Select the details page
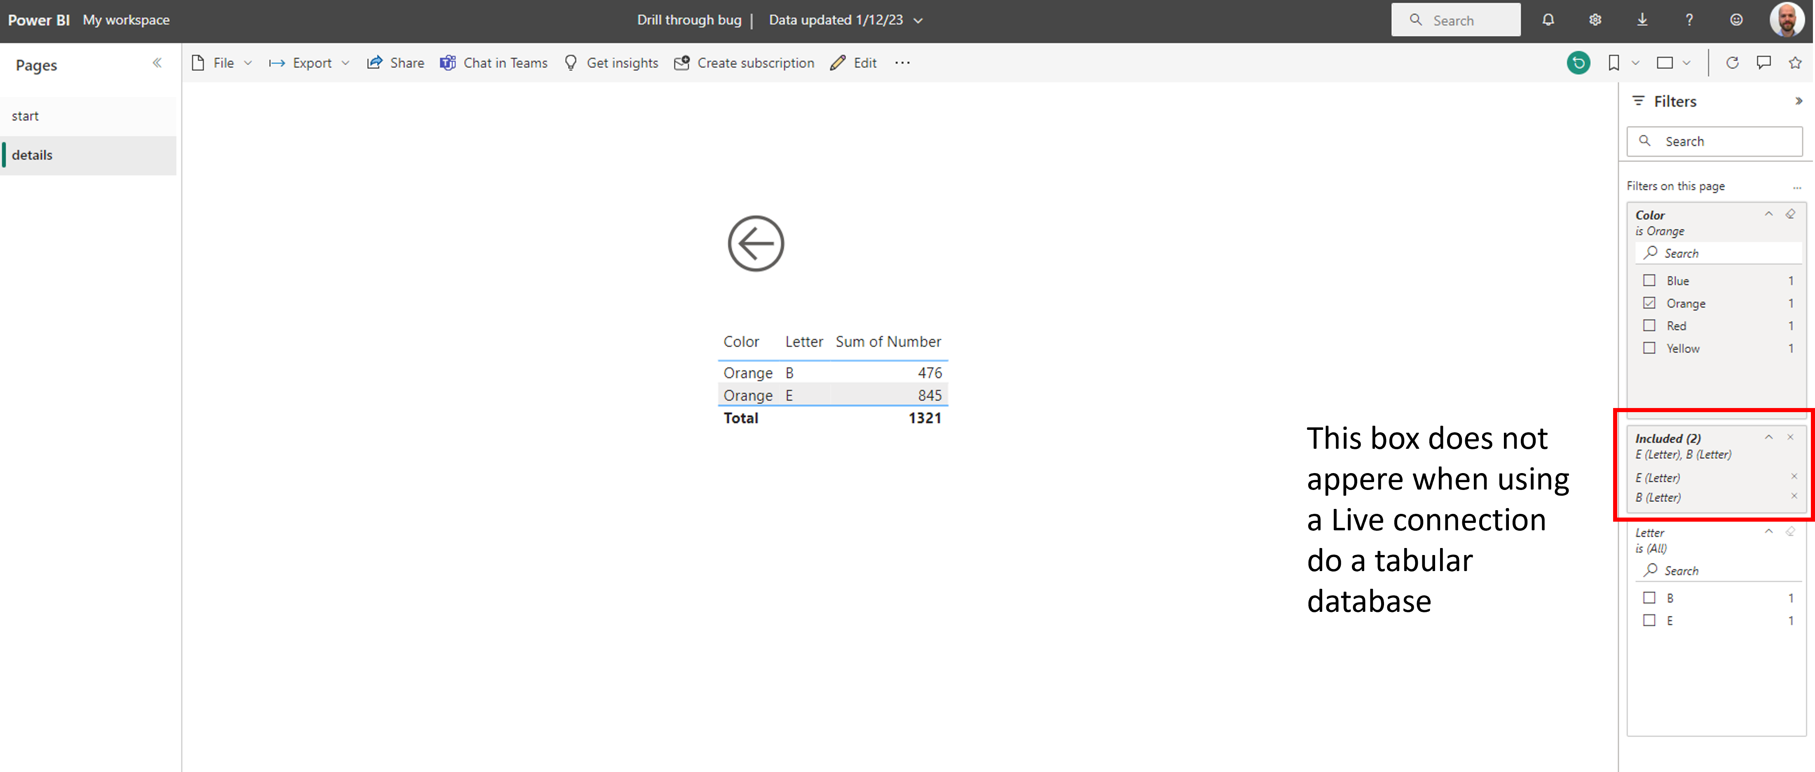This screenshot has height=772, width=1815. (x=88, y=155)
